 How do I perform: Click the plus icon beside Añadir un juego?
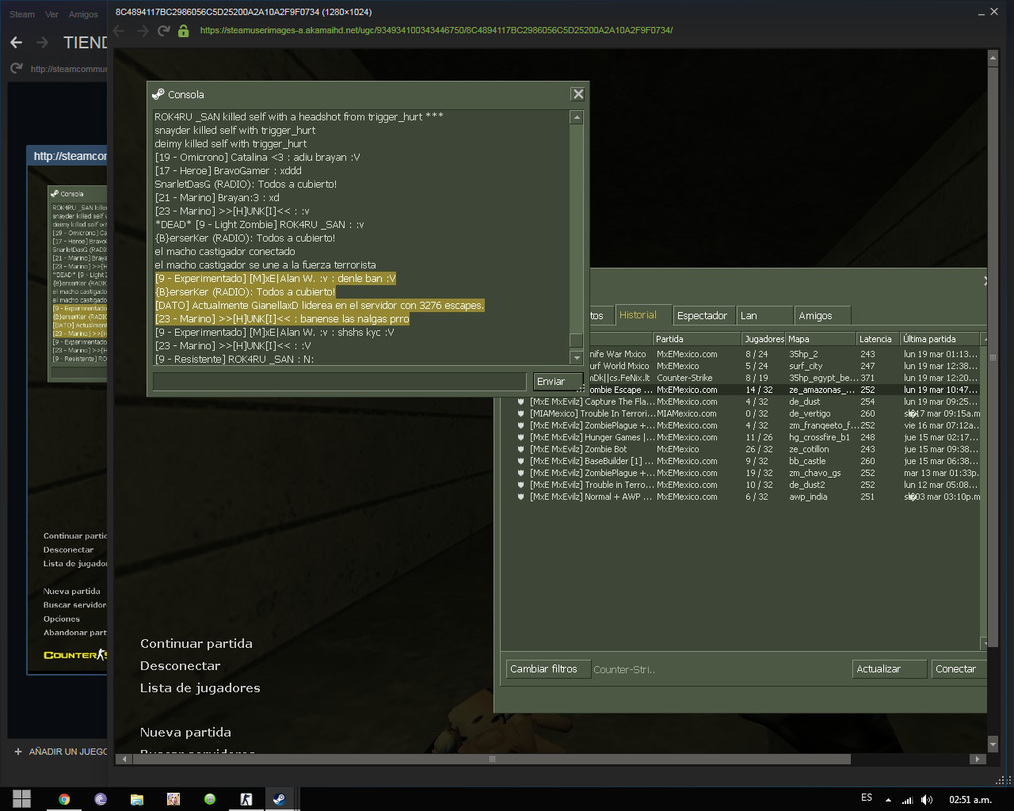(x=18, y=752)
